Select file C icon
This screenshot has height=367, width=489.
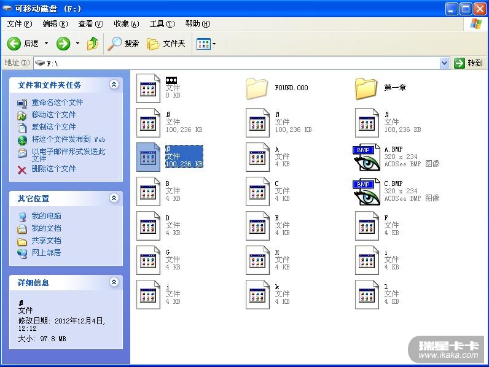pyautogui.click(x=257, y=191)
